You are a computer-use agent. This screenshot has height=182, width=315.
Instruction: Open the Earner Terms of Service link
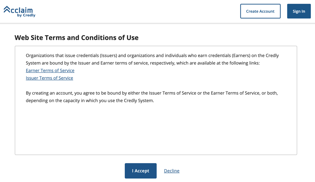click(x=50, y=71)
